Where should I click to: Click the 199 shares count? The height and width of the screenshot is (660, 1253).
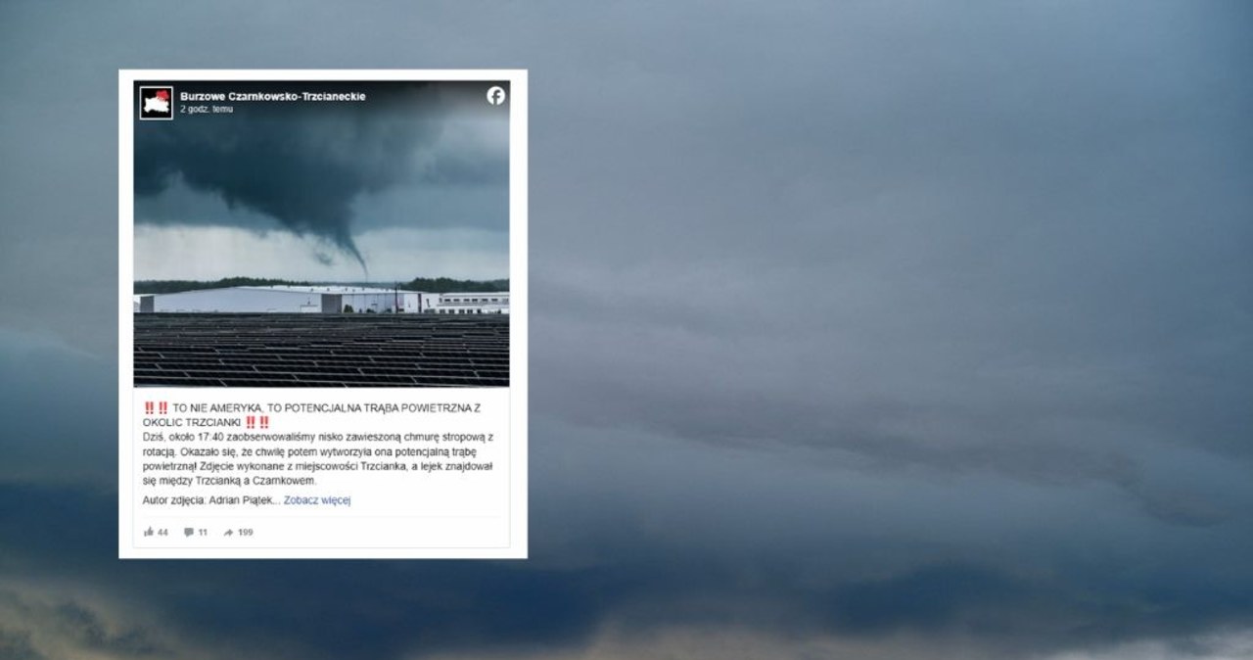tap(245, 533)
